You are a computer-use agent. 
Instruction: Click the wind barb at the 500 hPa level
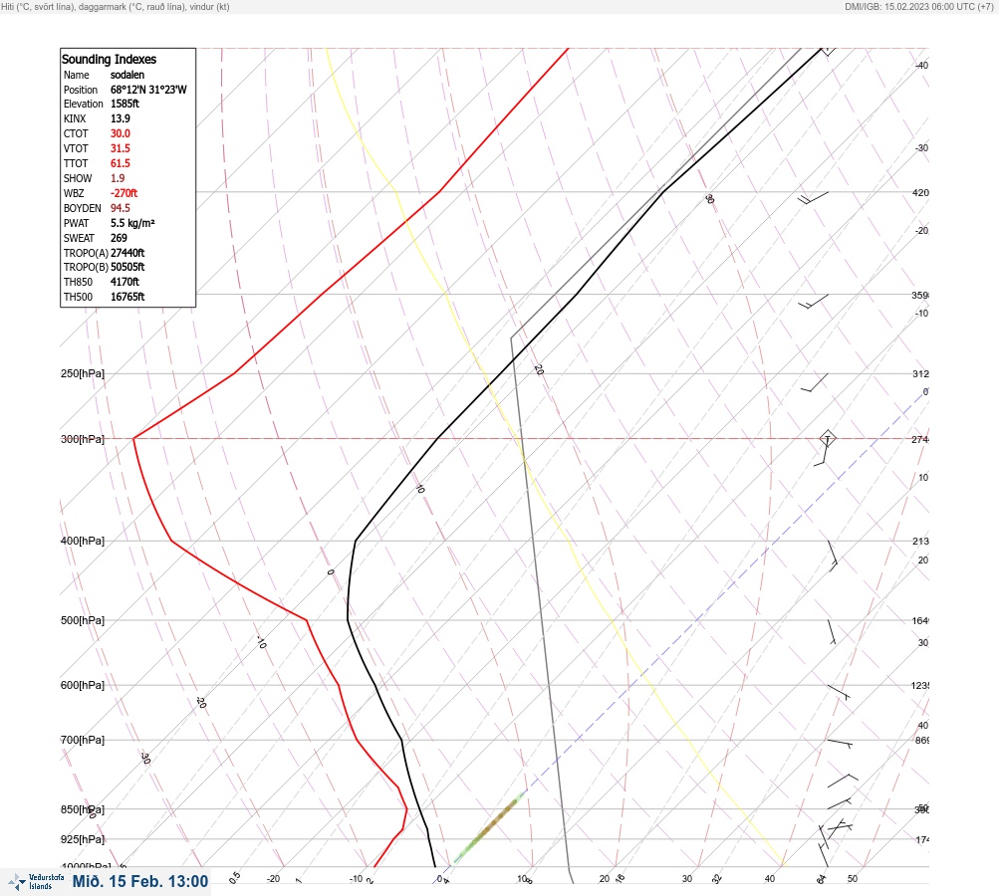pyautogui.click(x=832, y=632)
